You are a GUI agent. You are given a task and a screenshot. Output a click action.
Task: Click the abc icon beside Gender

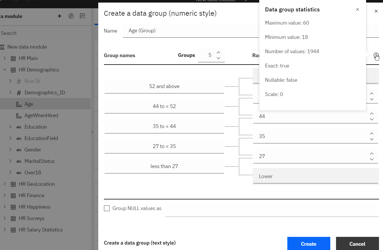tap(19, 150)
